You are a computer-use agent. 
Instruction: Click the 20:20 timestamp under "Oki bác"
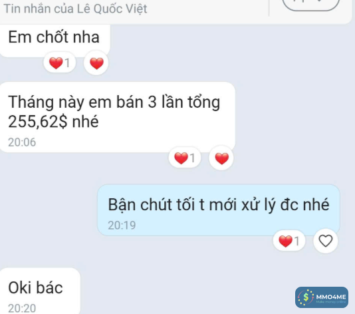point(22,308)
